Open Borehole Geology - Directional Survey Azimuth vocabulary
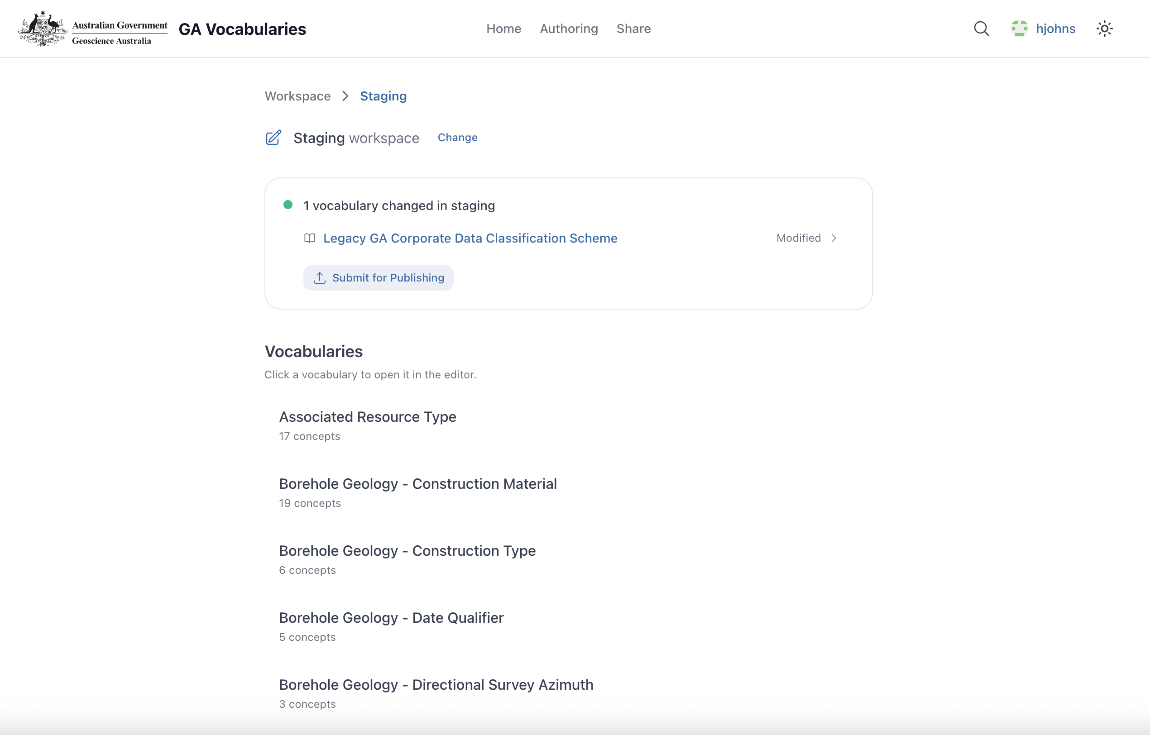 pos(436,684)
